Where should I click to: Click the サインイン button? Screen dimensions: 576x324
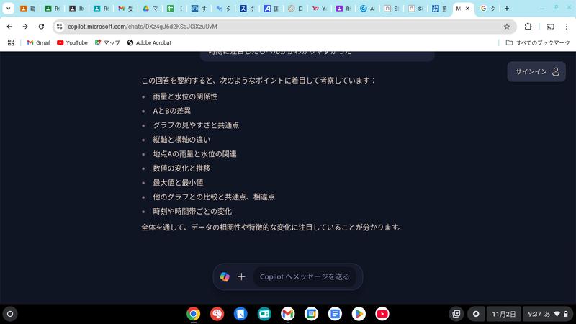pos(536,71)
